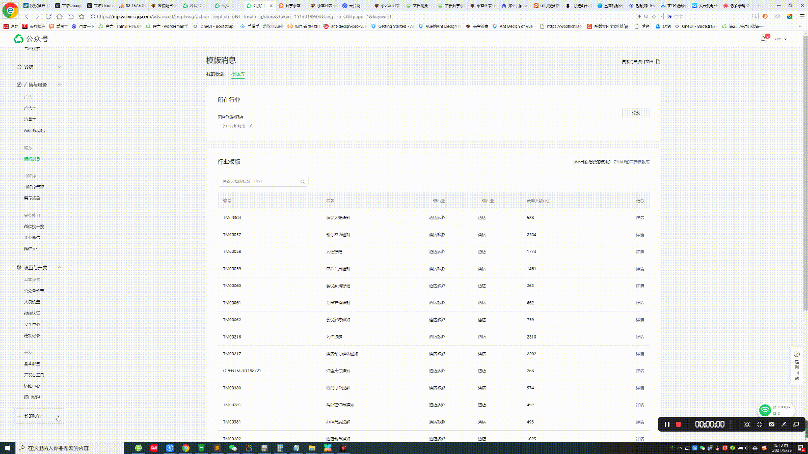
Task: Click the document icon beside the API doc link
Action: pos(658,62)
